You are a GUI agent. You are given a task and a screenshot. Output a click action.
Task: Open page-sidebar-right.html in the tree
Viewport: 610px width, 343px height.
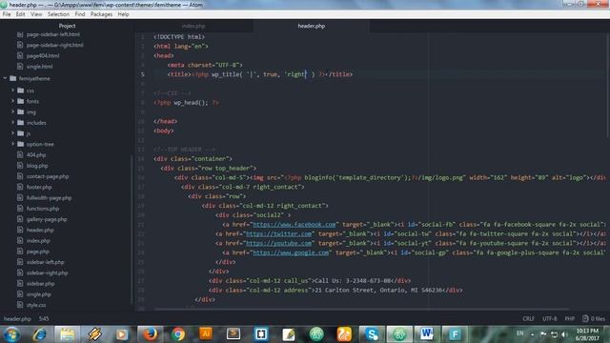(54, 45)
